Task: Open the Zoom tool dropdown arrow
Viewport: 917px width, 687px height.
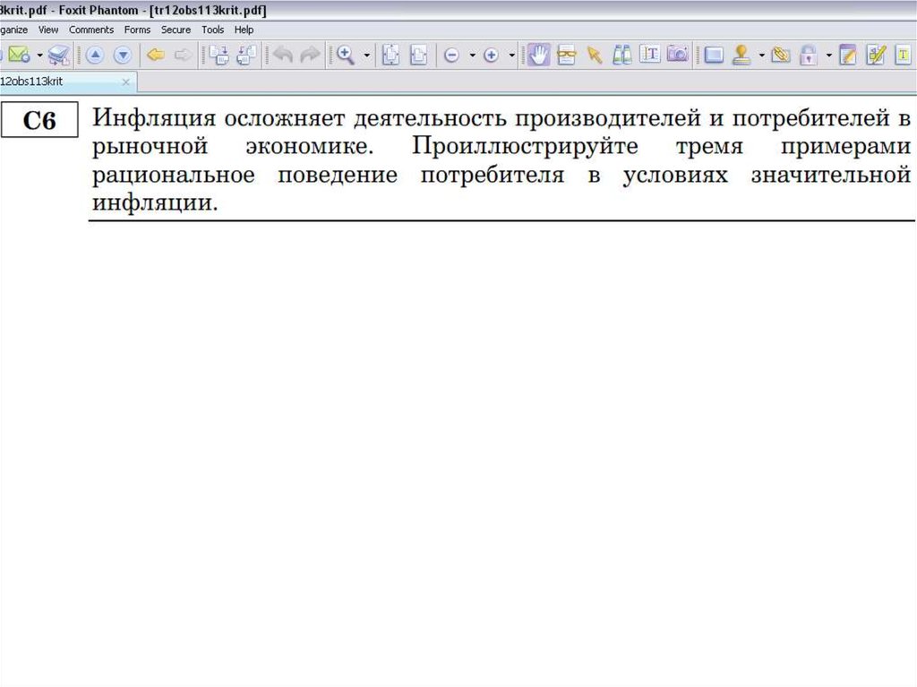Action: click(366, 56)
